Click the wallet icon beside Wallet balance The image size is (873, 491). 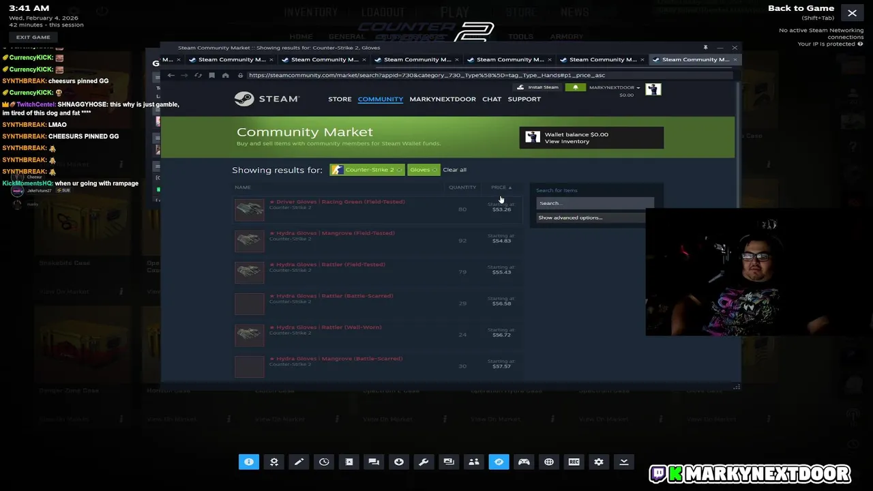coord(533,137)
